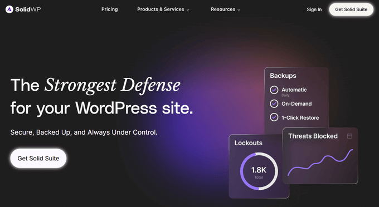379x207 pixels.
Task: Click the On-Demand backup checkmark
Action: click(274, 103)
